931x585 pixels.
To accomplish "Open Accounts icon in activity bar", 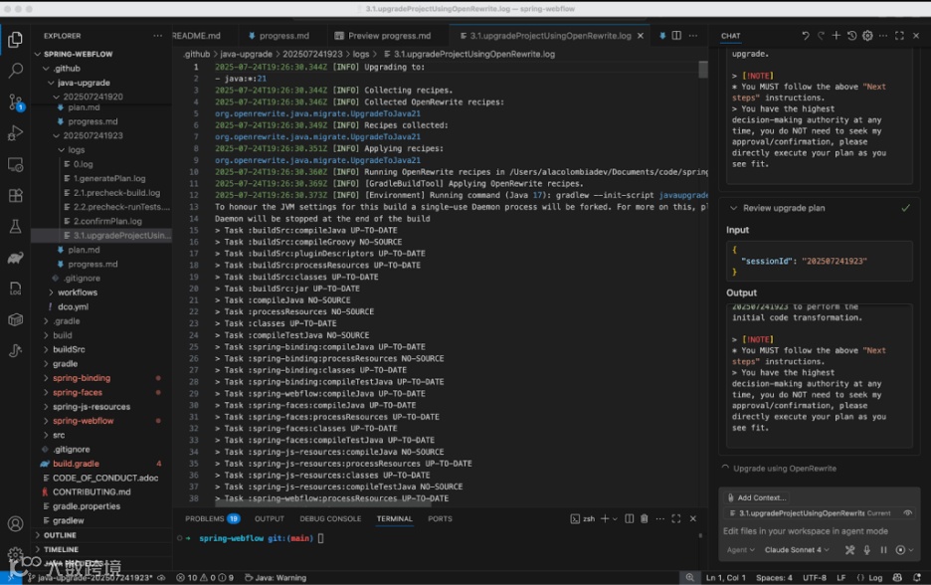I will tap(16, 524).
